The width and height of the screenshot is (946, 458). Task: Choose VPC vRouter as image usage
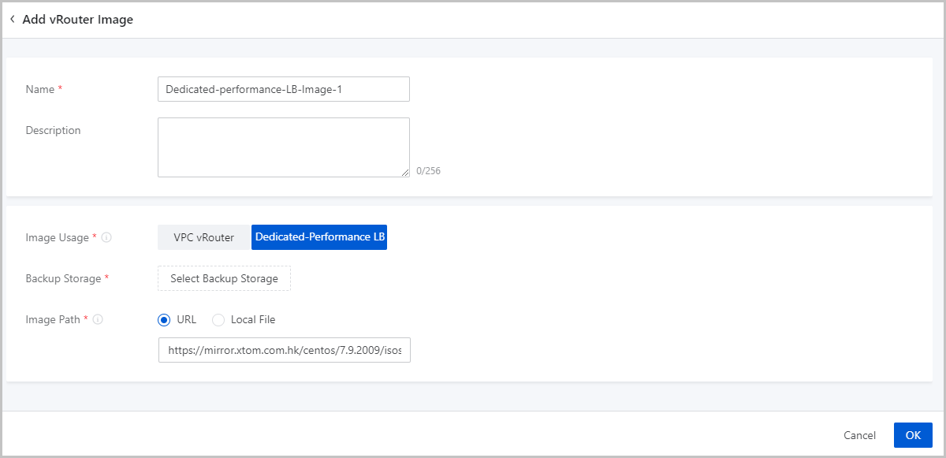[x=203, y=237]
